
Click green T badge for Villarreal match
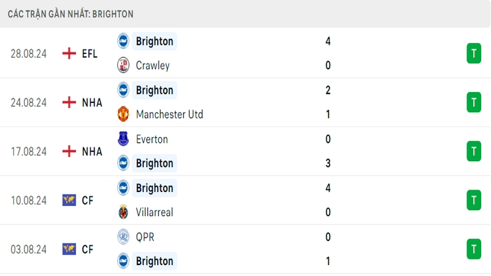[474, 201]
